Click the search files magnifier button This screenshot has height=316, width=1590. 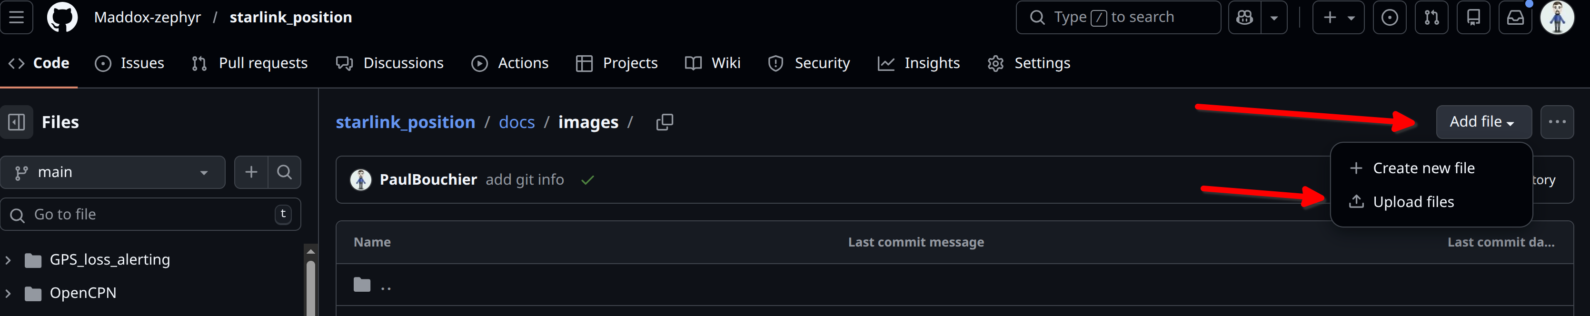[284, 172]
